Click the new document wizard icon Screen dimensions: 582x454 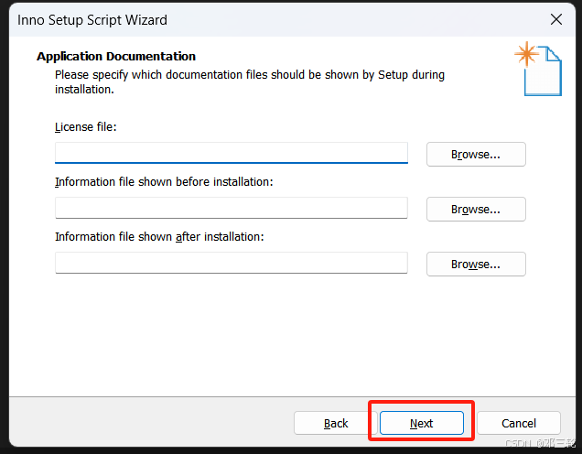(x=539, y=69)
